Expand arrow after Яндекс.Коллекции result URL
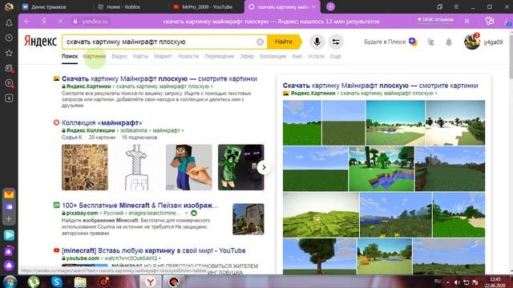Viewport: 513px width, 288px height. [x=183, y=130]
